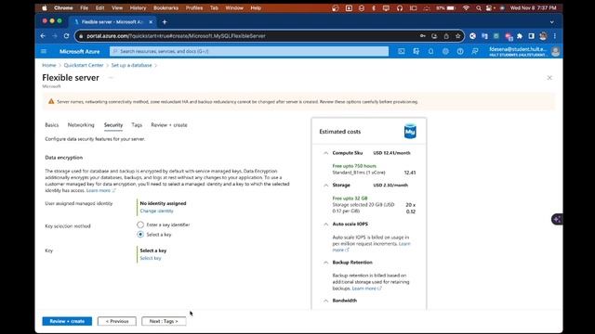The image size is (595, 334).
Task: Click the Previous button
Action: point(117,321)
